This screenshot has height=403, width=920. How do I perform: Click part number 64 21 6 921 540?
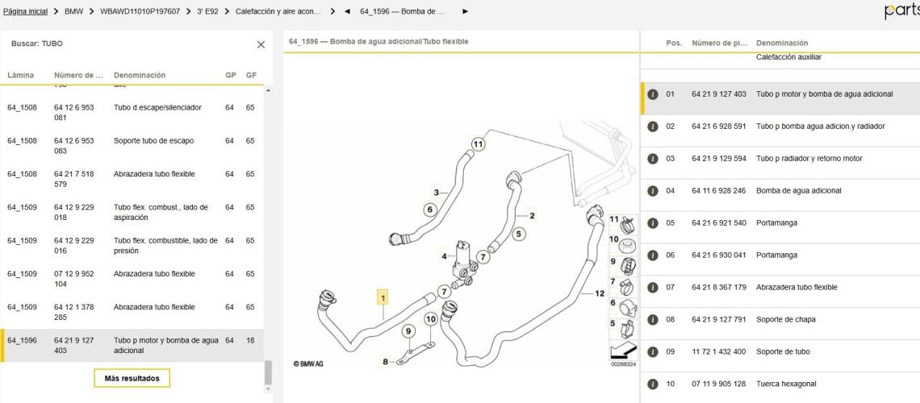click(719, 223)
